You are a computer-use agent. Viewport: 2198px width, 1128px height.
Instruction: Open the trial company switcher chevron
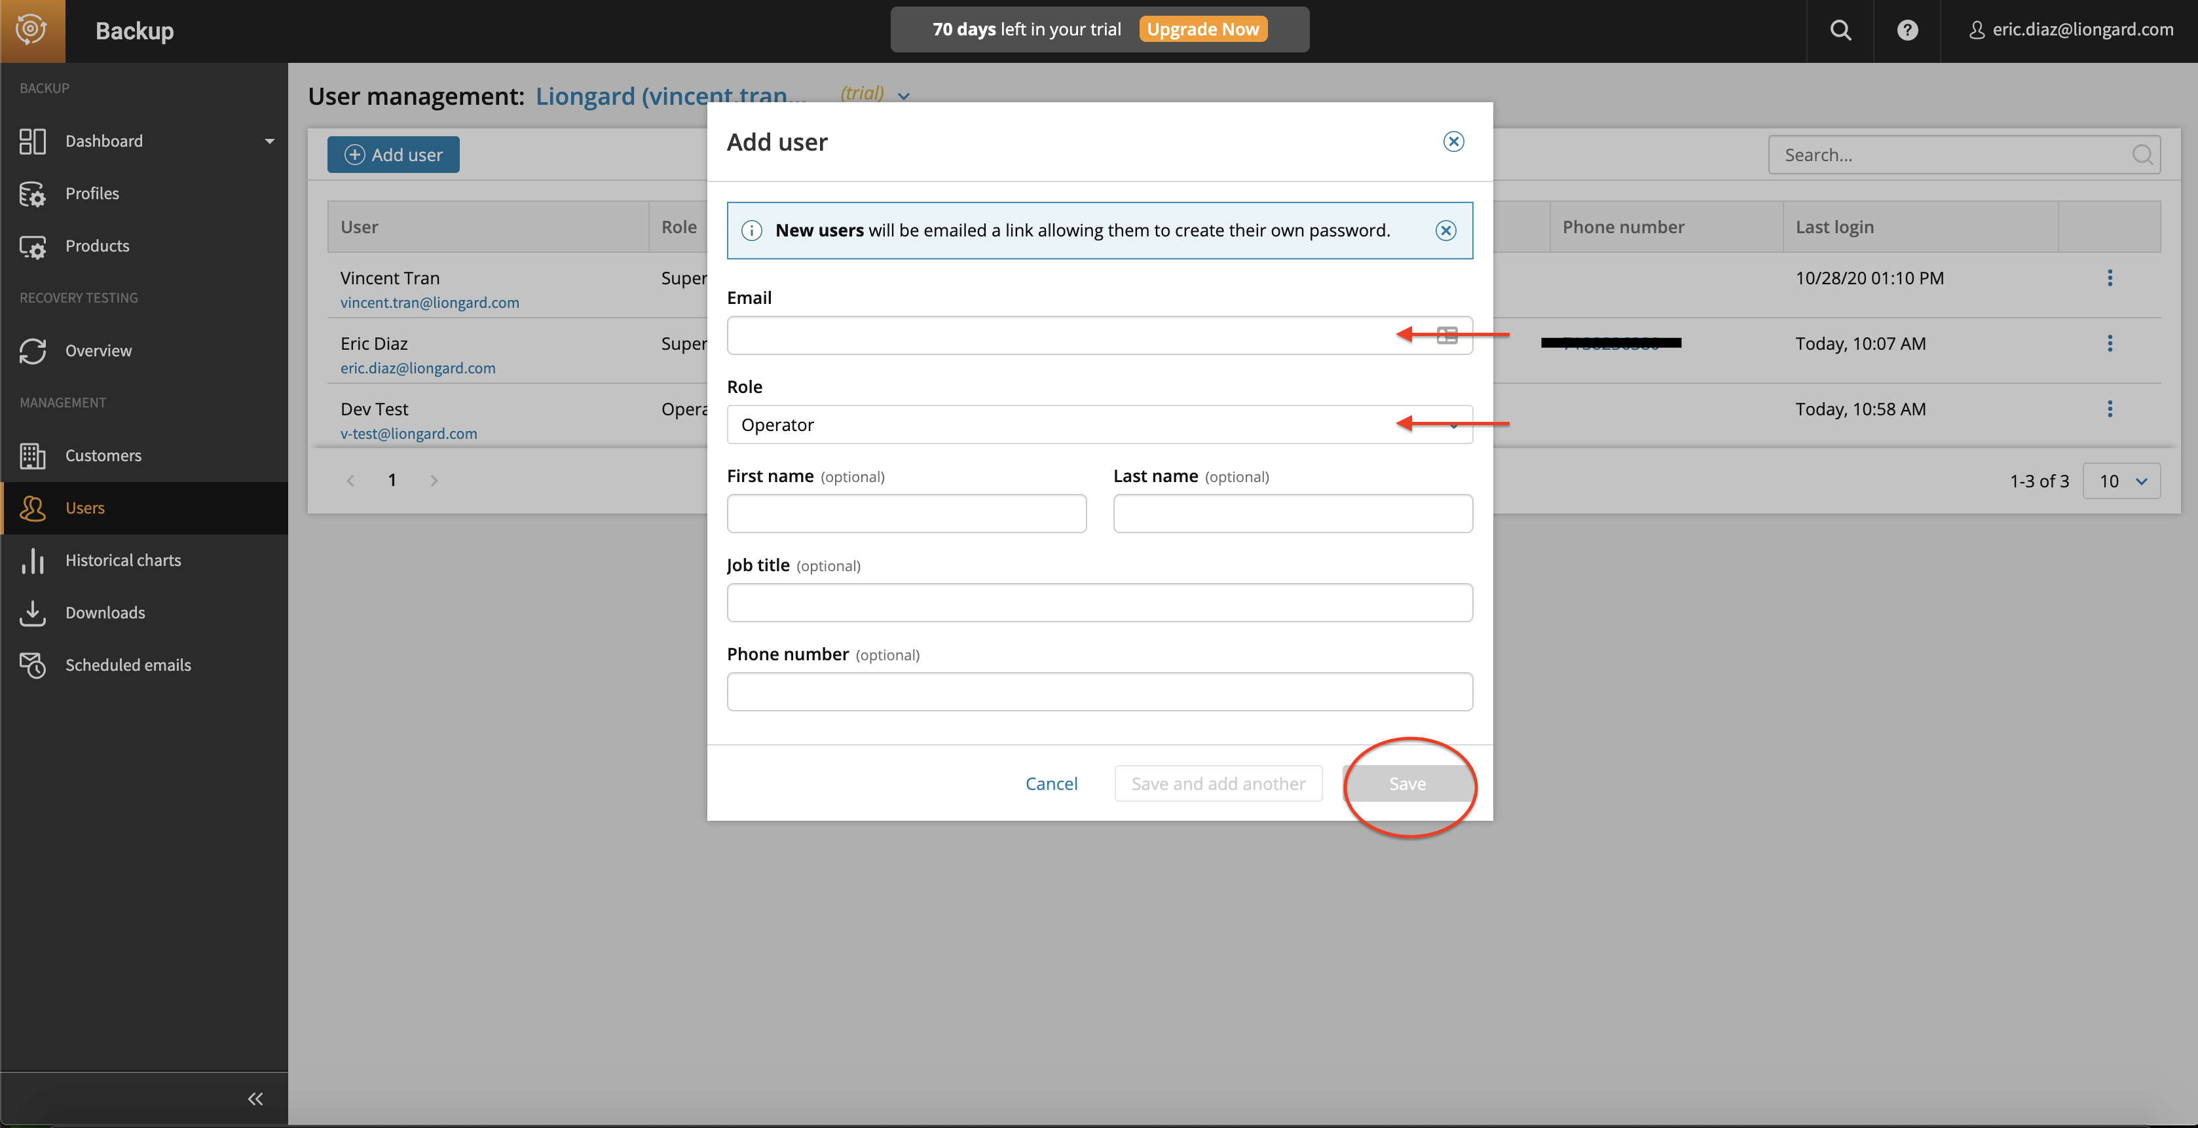tap(904, 96)
